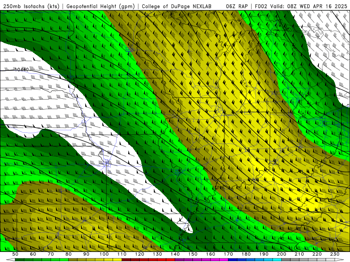Pick the bright red swatch just before 140
The image size is (350, 262).
[171, 260]
